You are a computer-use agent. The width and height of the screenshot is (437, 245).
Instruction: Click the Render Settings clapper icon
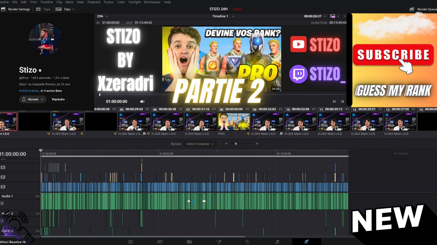(x=3, y=9)
